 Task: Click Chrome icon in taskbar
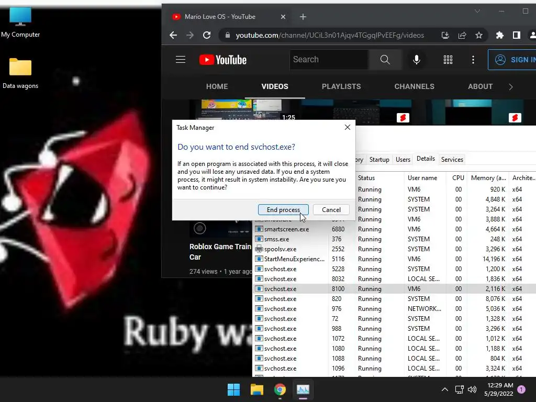point(280,389)
